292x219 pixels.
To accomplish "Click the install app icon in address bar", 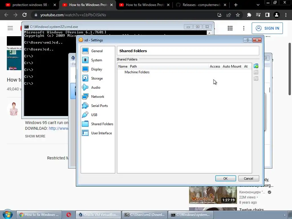I will 220,15.
